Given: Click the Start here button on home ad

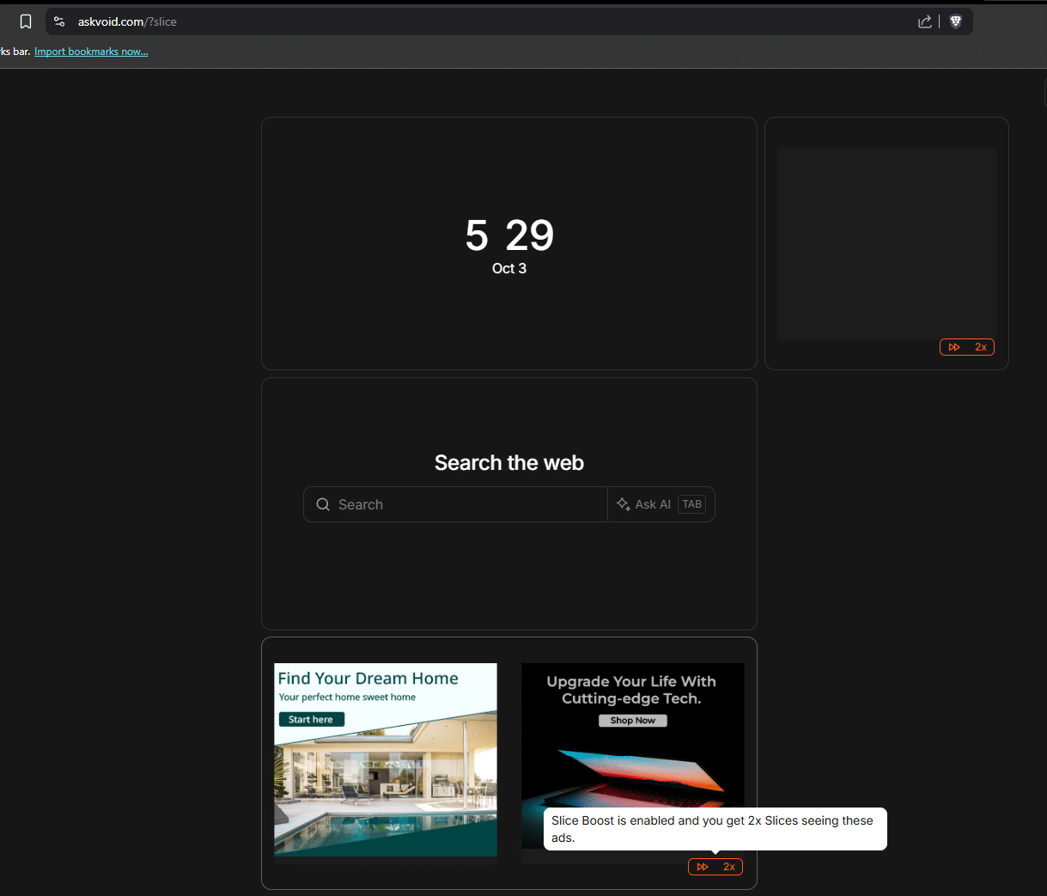Looking at the screenshot, I should tap(311, 719).
